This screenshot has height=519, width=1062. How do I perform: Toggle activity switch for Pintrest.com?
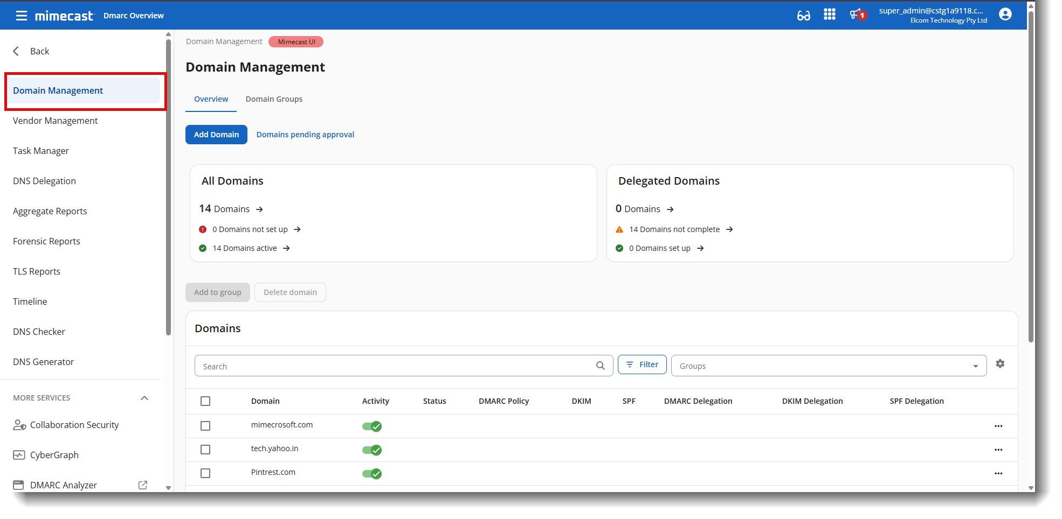click(x=372, y=474)
